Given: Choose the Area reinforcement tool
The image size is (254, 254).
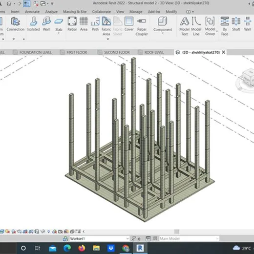Looking at the screenshot, I should click(x=84, y=24).
